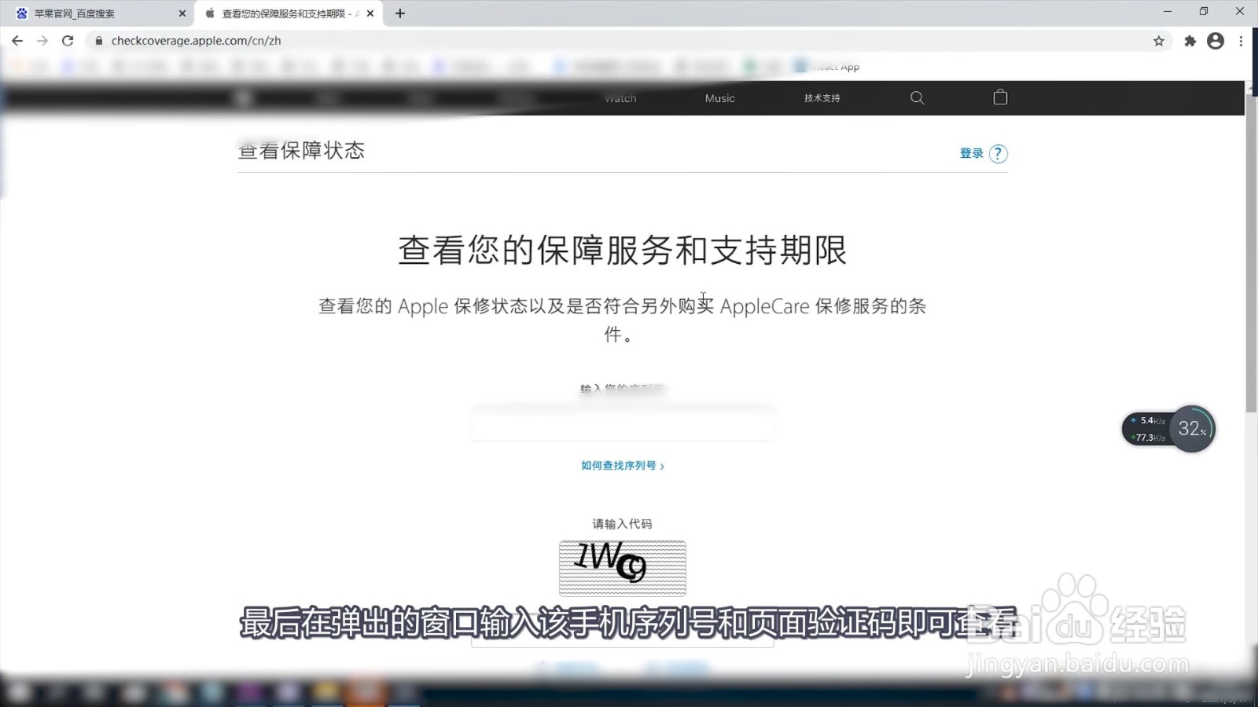Click the address bar URL

[196, 41]
